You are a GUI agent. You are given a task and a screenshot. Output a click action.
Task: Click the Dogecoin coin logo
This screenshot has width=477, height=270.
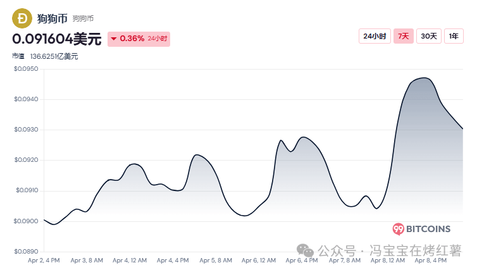pos(23,18)
